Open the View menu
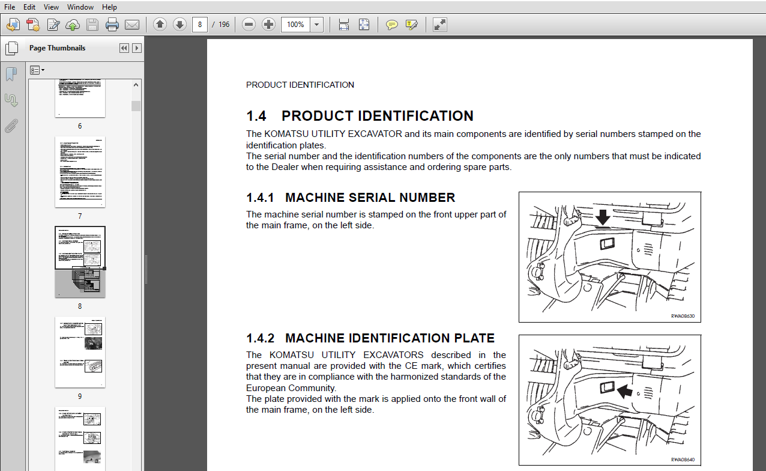 pos(52,7)
